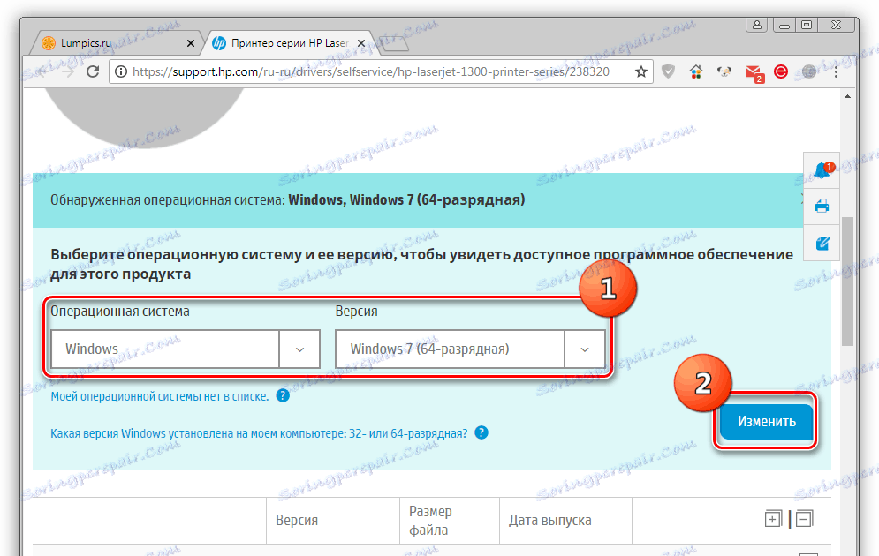This screenshot has height=556, width=879.
Task: Reload the page with the refresh icon
Action: [x=93, y=71]
